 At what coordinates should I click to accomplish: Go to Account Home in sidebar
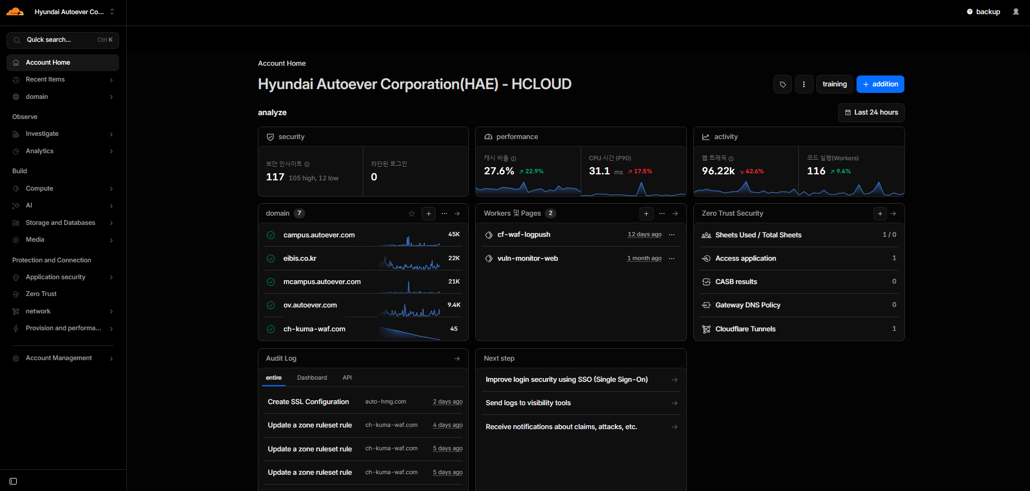pyautogui.click(x=63, y=62)
